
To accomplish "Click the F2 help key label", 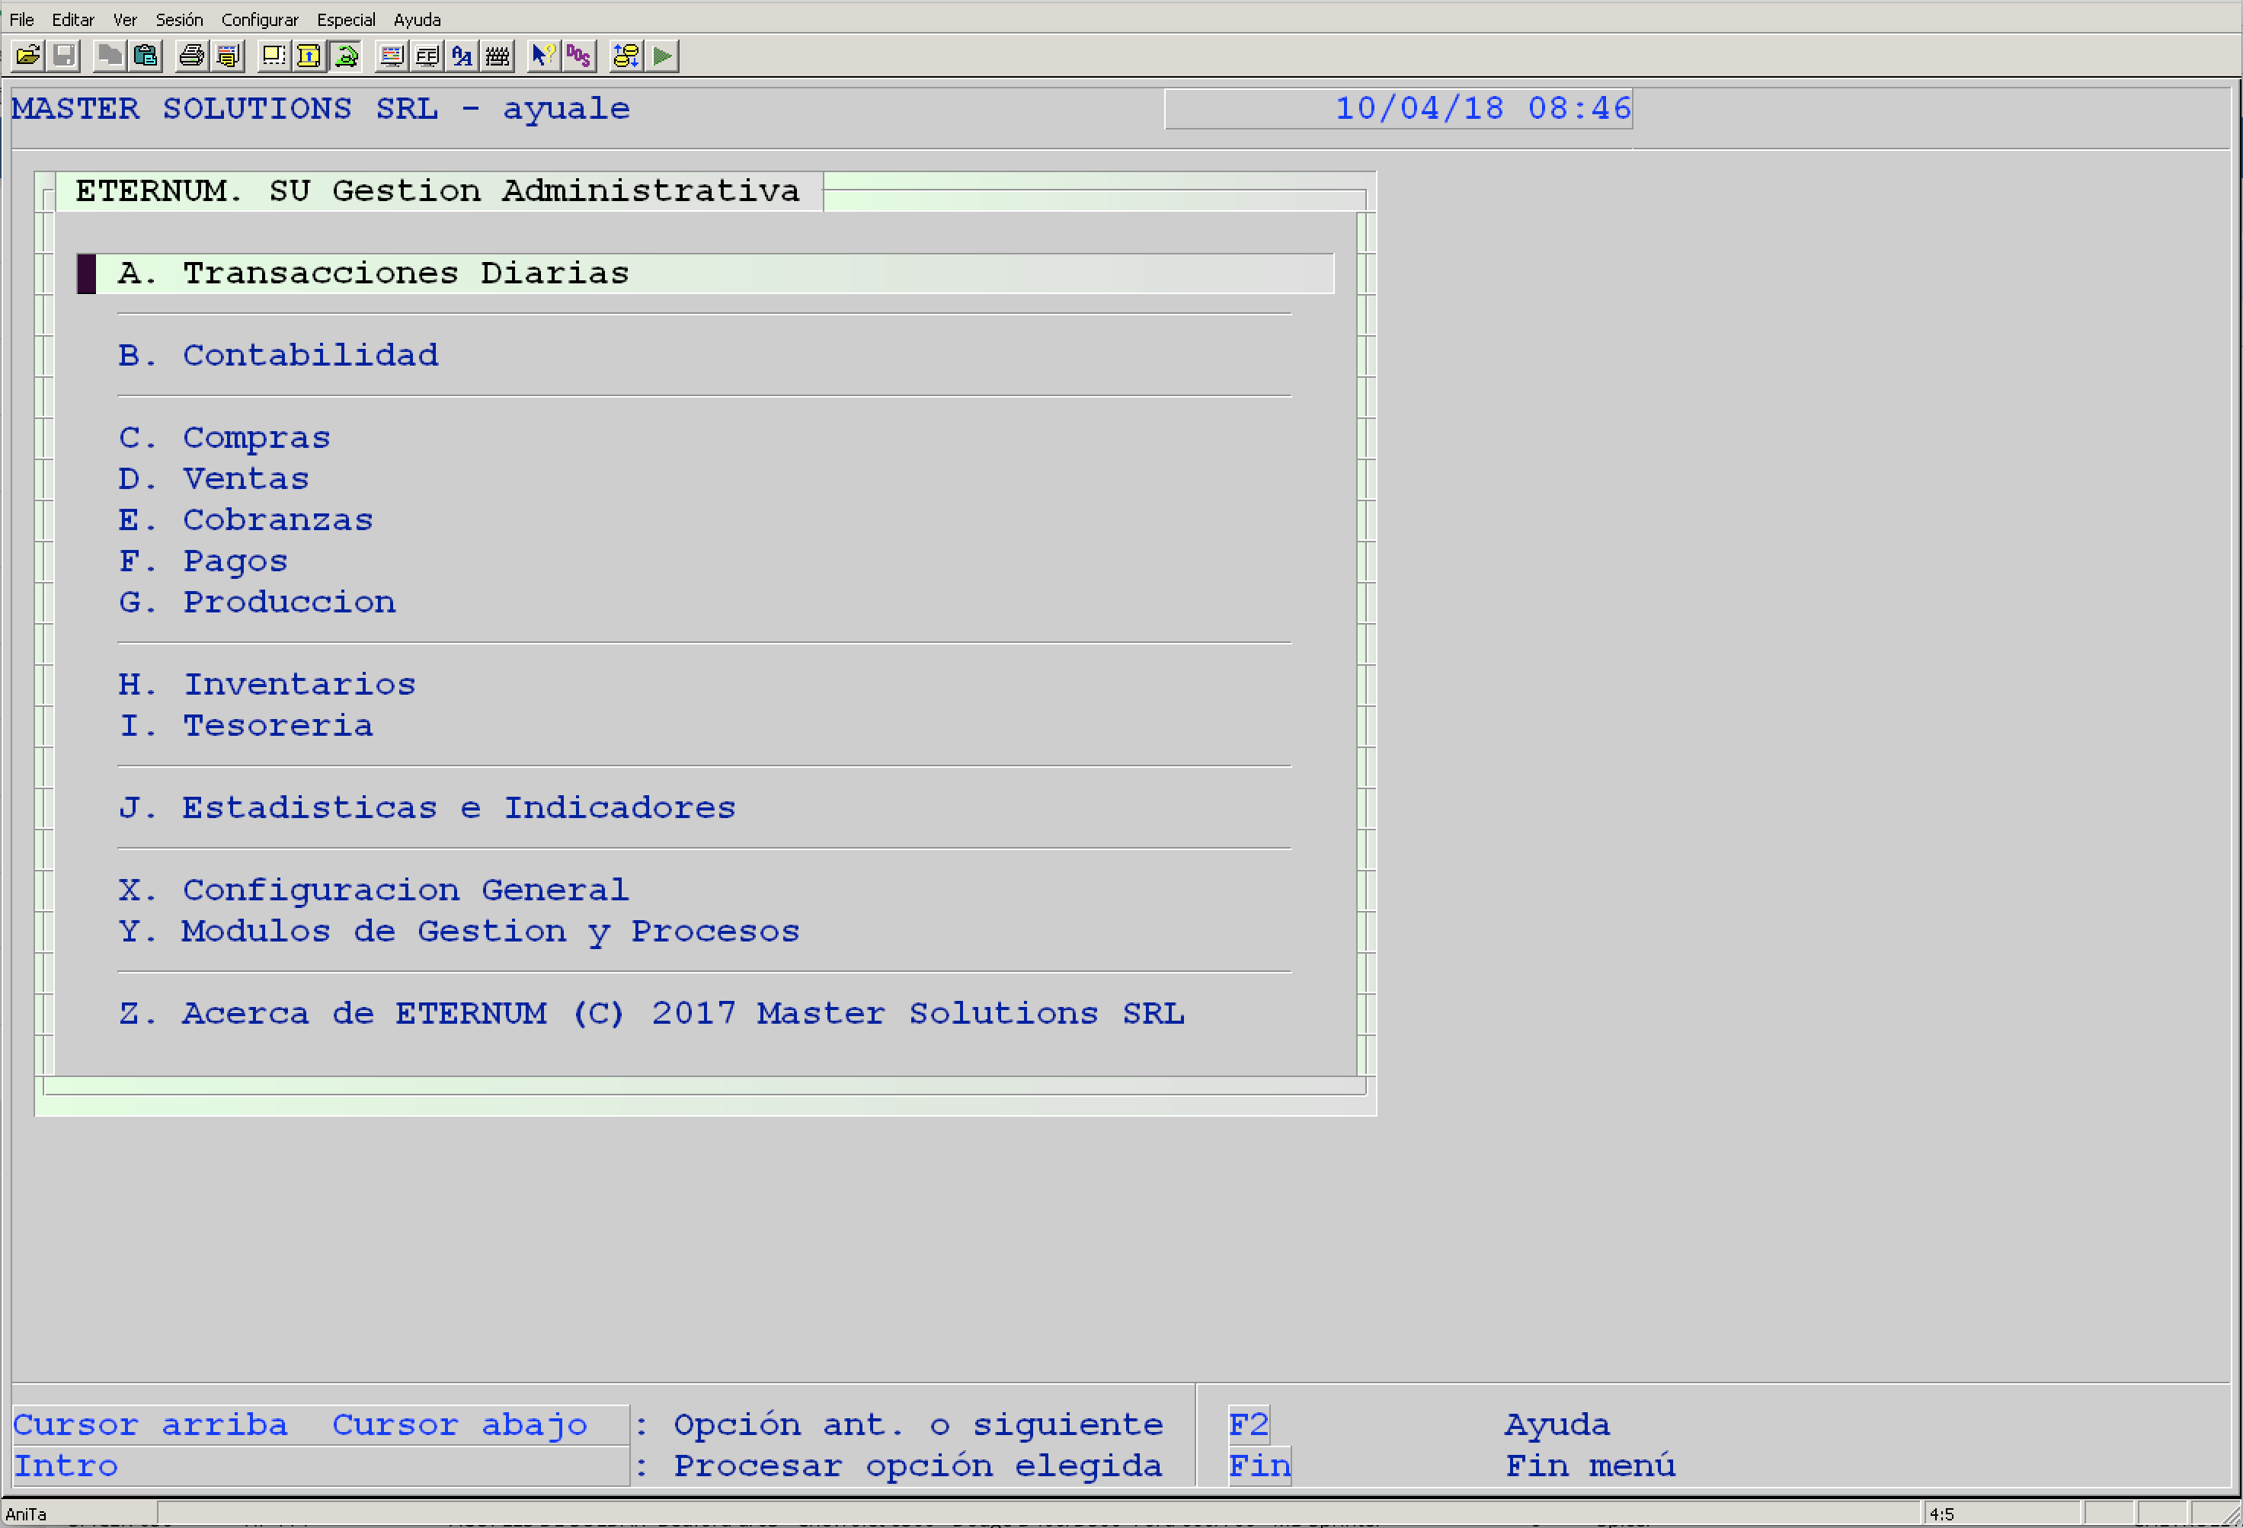I will tap(1249, 1424).
